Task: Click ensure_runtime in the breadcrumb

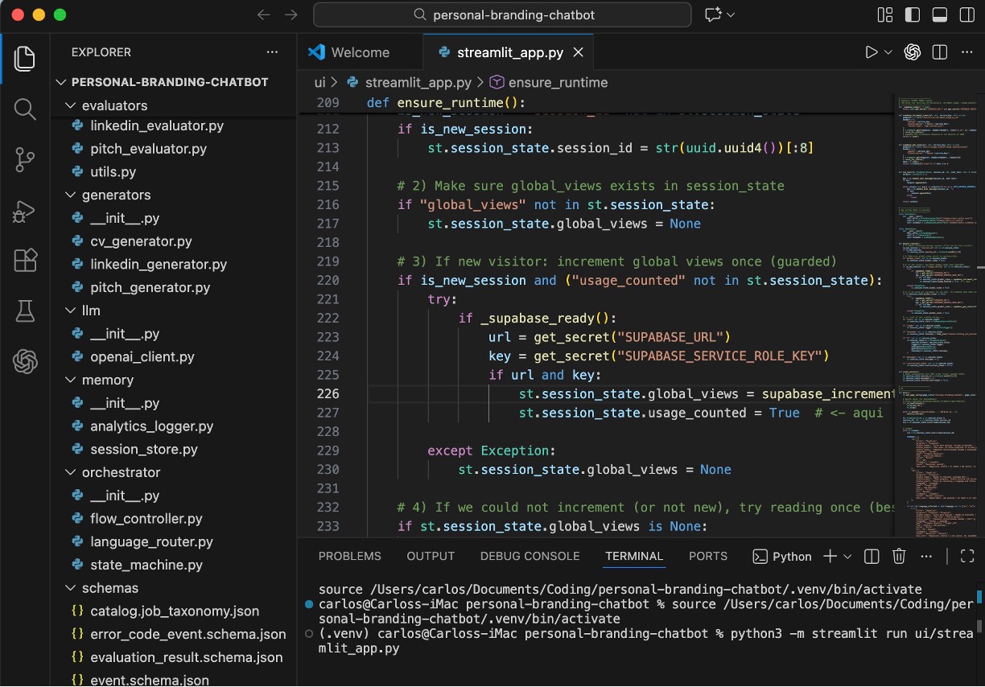Action: coord(558,82)
